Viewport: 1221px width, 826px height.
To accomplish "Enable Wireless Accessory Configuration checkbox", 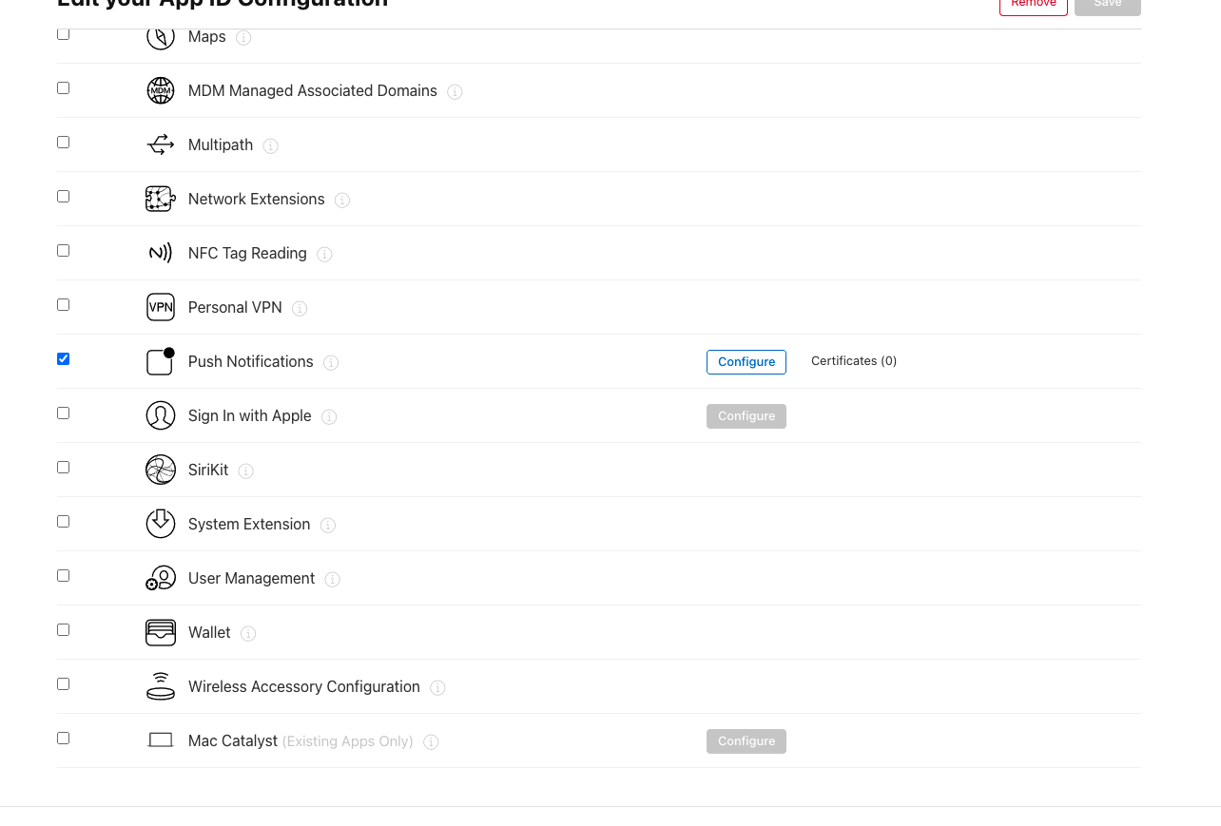I will point(64,683).
